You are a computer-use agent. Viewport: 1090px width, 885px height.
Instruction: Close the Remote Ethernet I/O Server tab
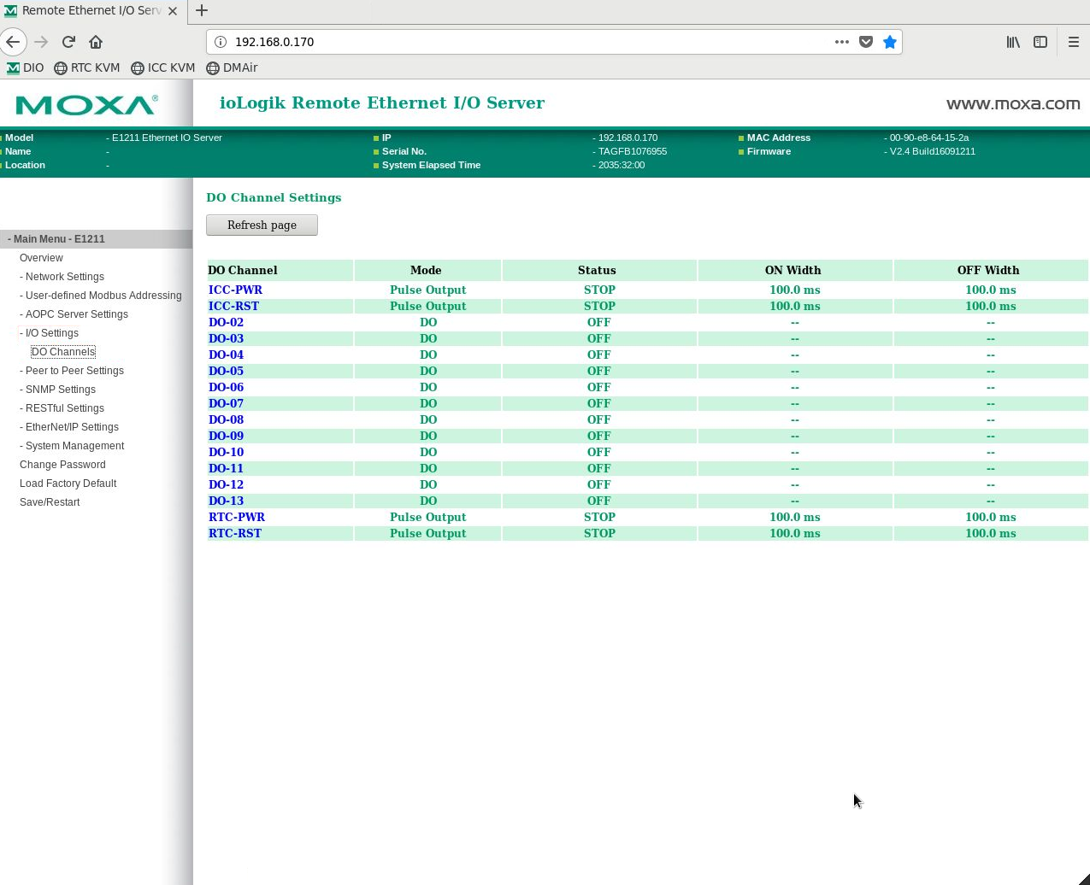(173, 11)
